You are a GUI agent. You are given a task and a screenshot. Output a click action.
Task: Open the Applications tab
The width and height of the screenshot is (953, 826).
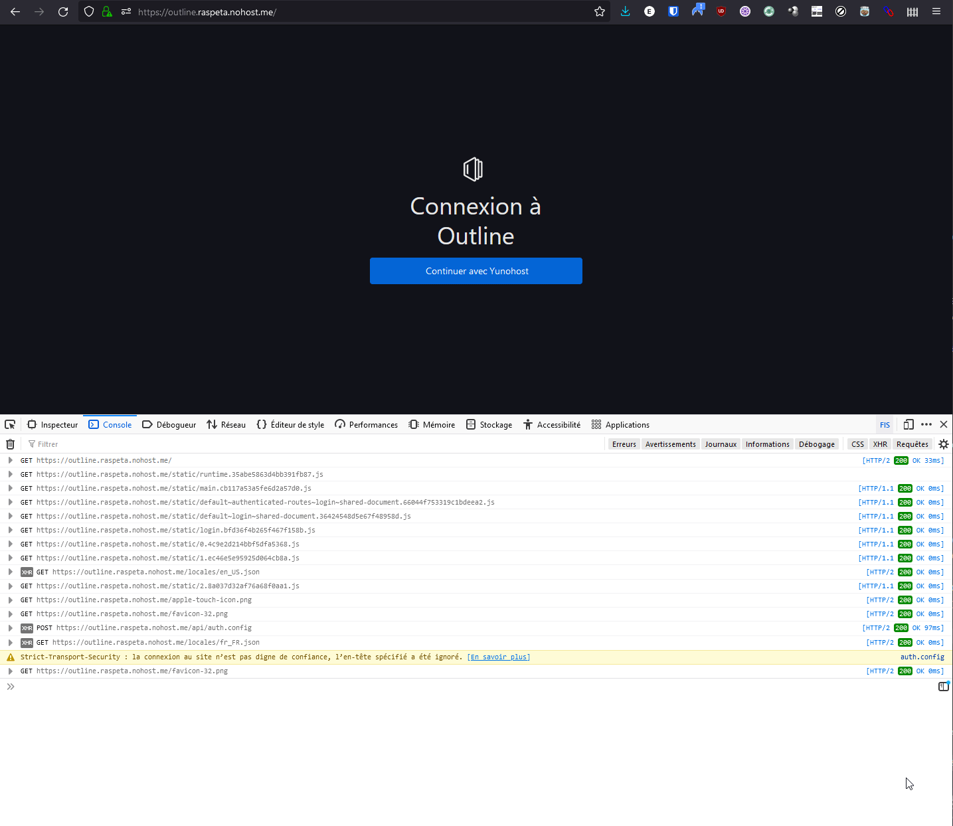coord(620,424)
